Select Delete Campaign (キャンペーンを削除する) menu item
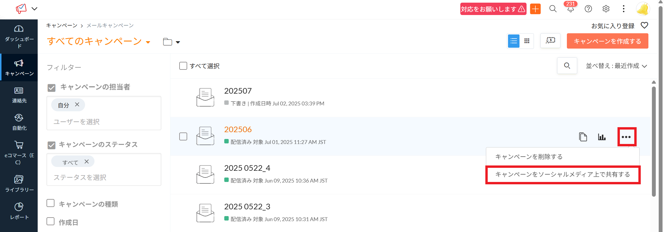The image size is (664, 232). tap(529, 157)
